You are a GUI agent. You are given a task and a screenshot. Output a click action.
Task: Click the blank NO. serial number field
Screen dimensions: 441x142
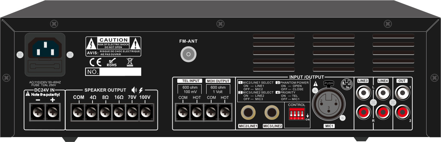[120, 72]
